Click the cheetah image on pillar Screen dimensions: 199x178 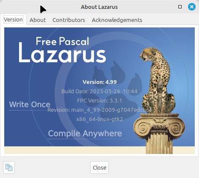coord(158,81)
